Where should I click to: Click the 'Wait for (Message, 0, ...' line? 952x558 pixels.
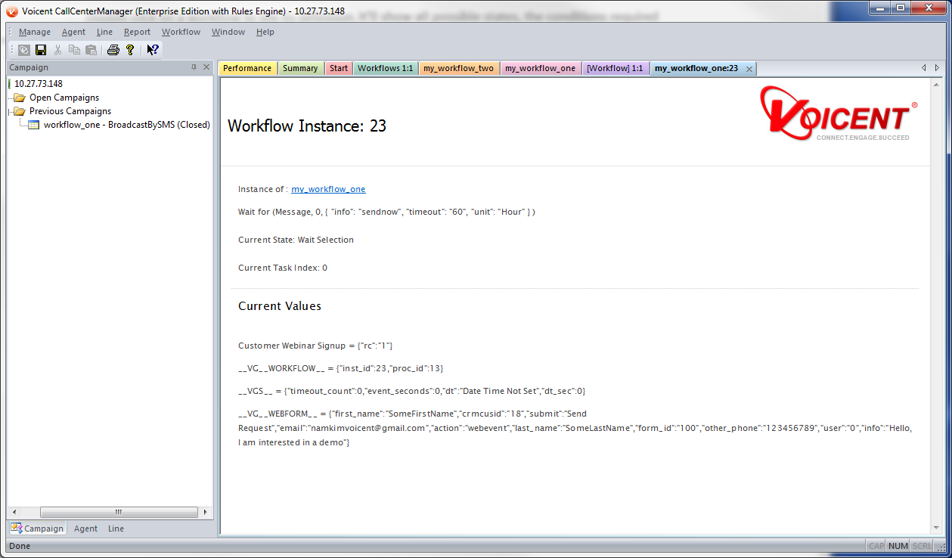pyautogui.click(x=386, y=212)
